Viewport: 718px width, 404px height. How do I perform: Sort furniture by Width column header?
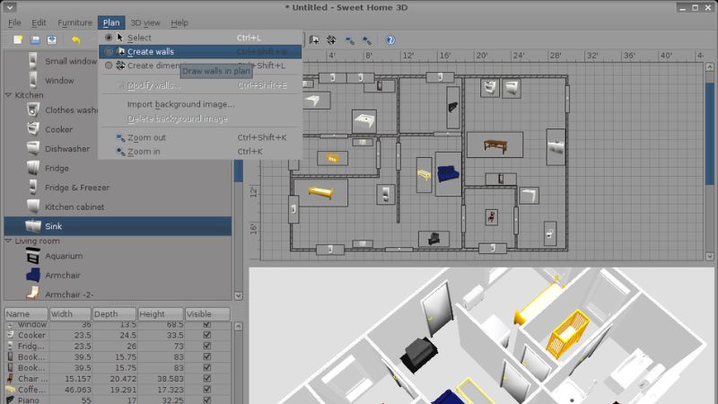[70, 314]
